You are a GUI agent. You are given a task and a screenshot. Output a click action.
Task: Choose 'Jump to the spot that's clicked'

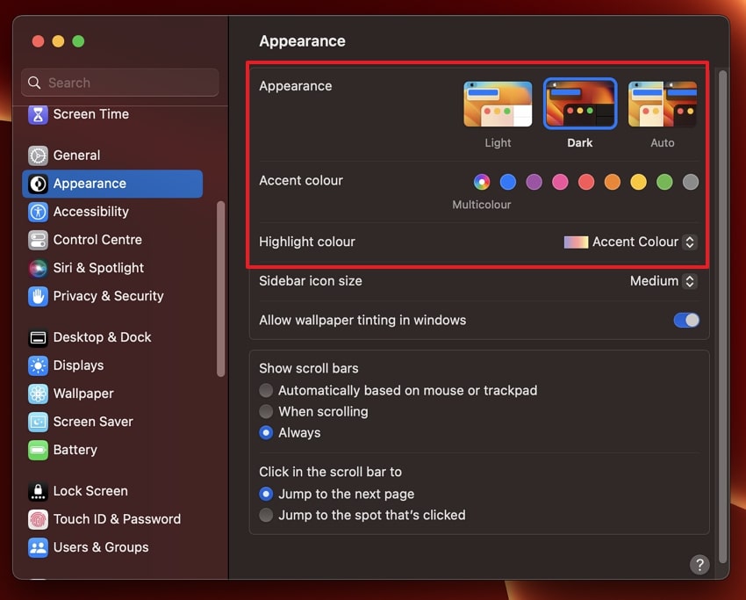coord(266,515)
